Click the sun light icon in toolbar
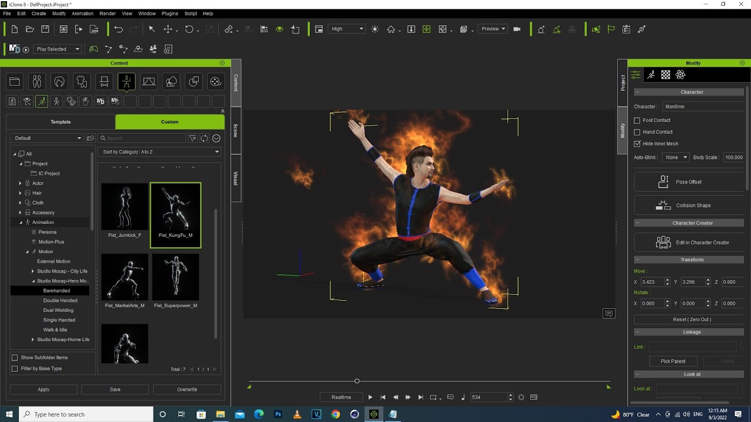 [375, 29]
